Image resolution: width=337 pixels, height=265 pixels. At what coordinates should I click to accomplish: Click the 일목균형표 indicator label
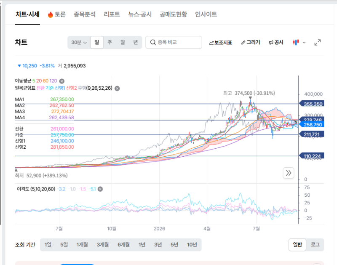point(64,88)
